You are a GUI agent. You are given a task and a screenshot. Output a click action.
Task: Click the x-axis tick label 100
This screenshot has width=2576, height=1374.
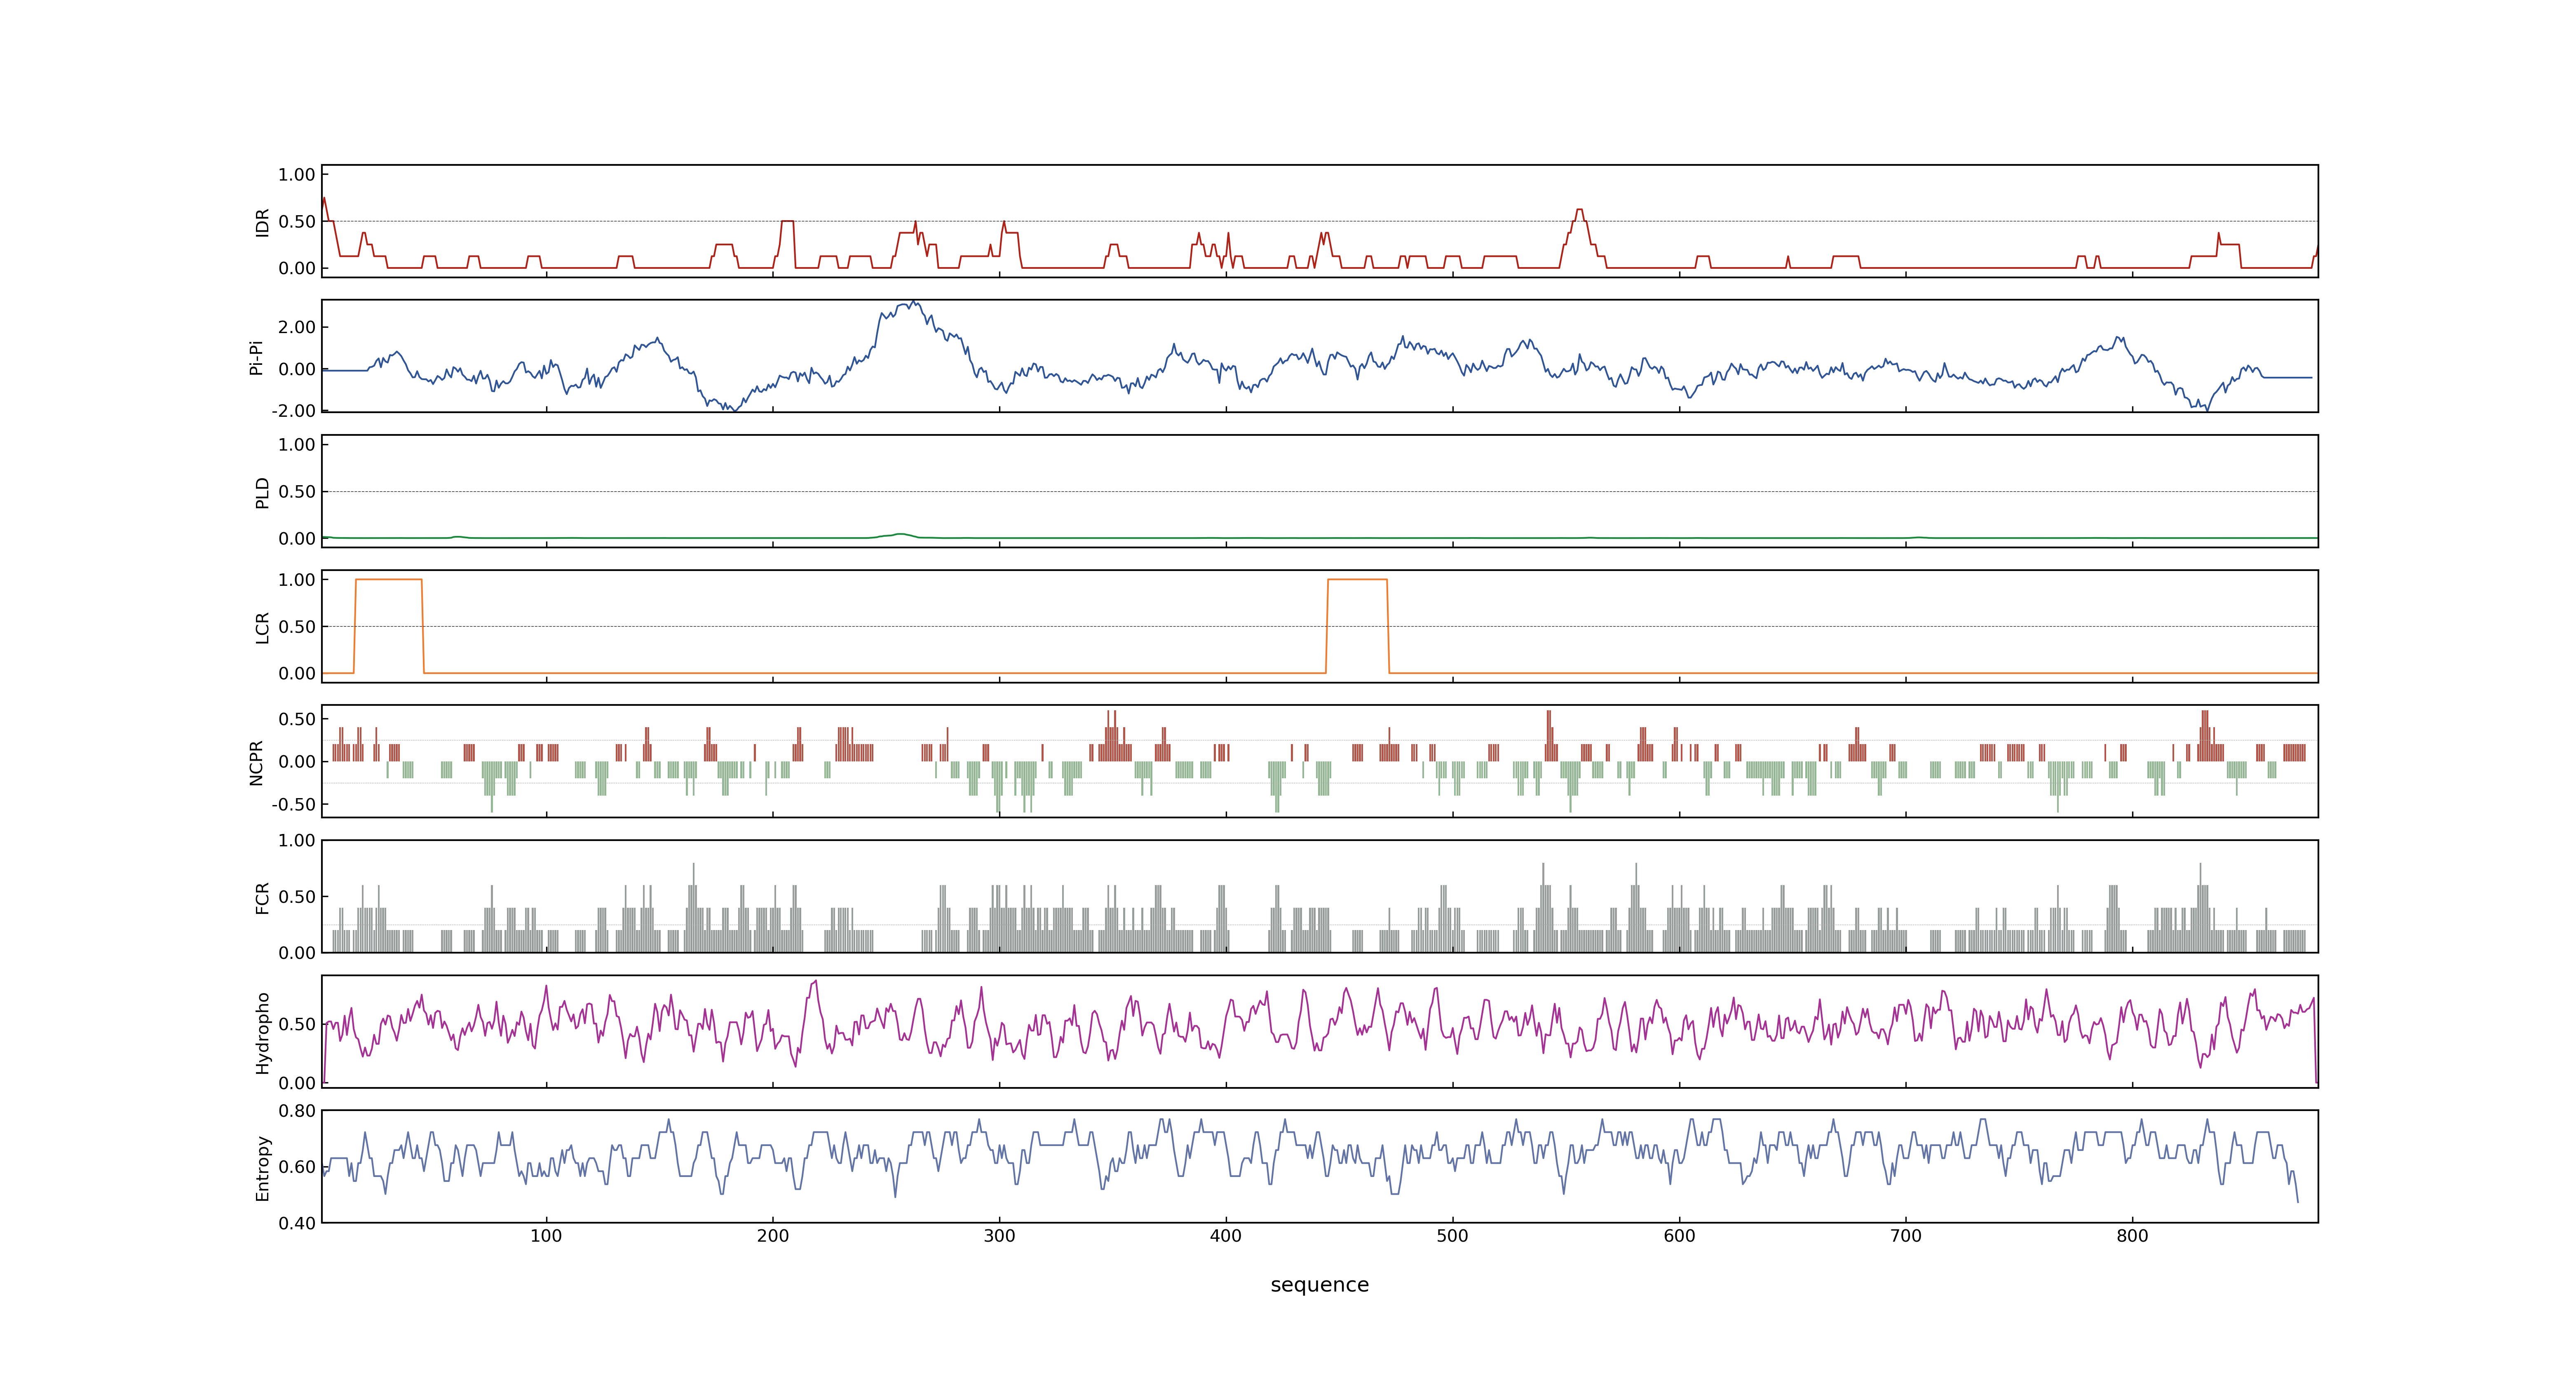[546, 1236]
